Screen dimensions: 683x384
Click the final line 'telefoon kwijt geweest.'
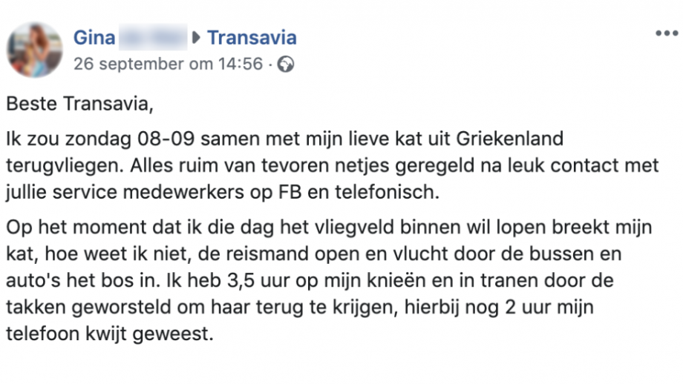110,334
